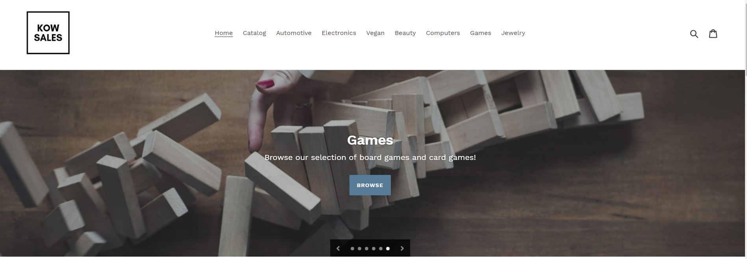Go to previous slide arrow
This screenshot has height=259, width=747.
pos(338,248)
